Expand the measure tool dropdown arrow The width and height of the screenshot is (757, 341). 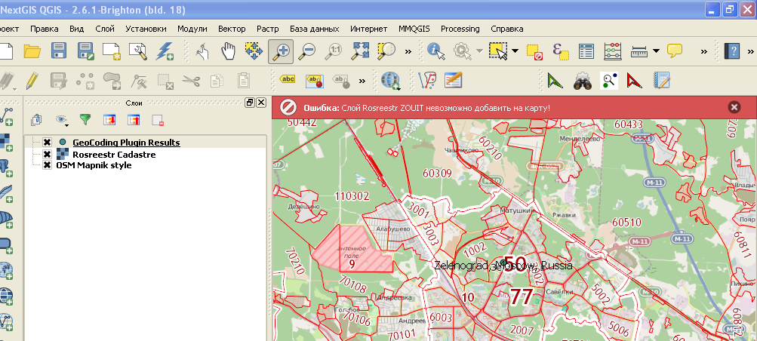tap(656, 51)
